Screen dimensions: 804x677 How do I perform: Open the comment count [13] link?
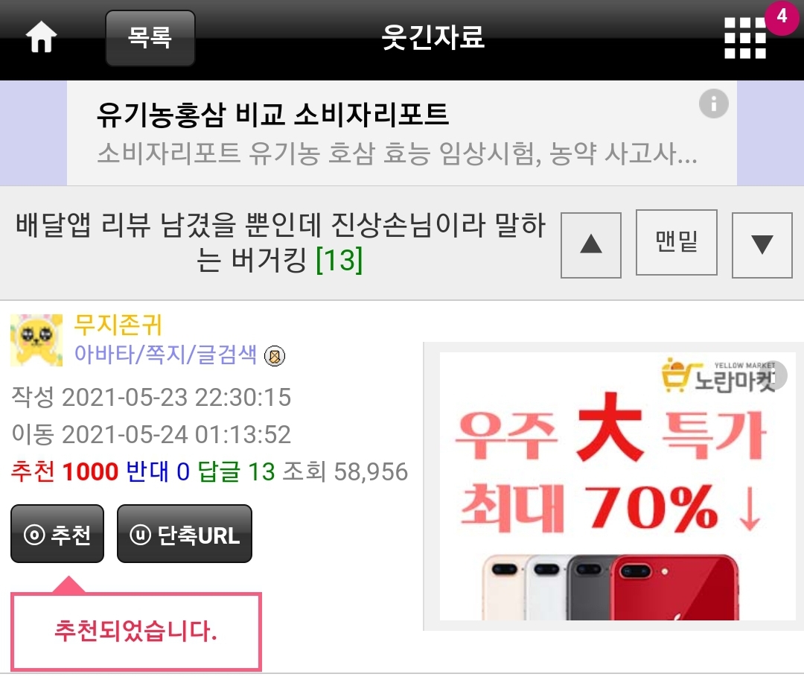[x=339, y=259]
